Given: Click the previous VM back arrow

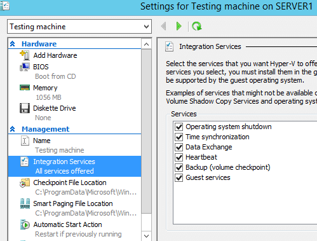Looking at the screenshot, I should (163, 26).
